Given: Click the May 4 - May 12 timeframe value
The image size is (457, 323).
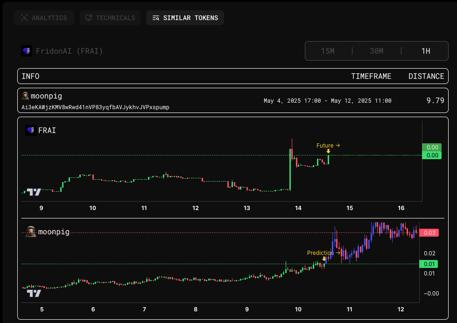Looking at the screenshot, I should click(x=328, y=101).
